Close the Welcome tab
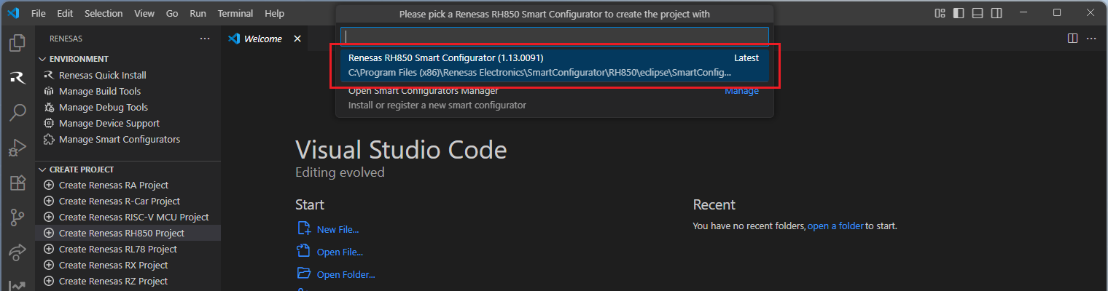The width and height of the screenshot is (1108, 291). click(x=297, y=39)
